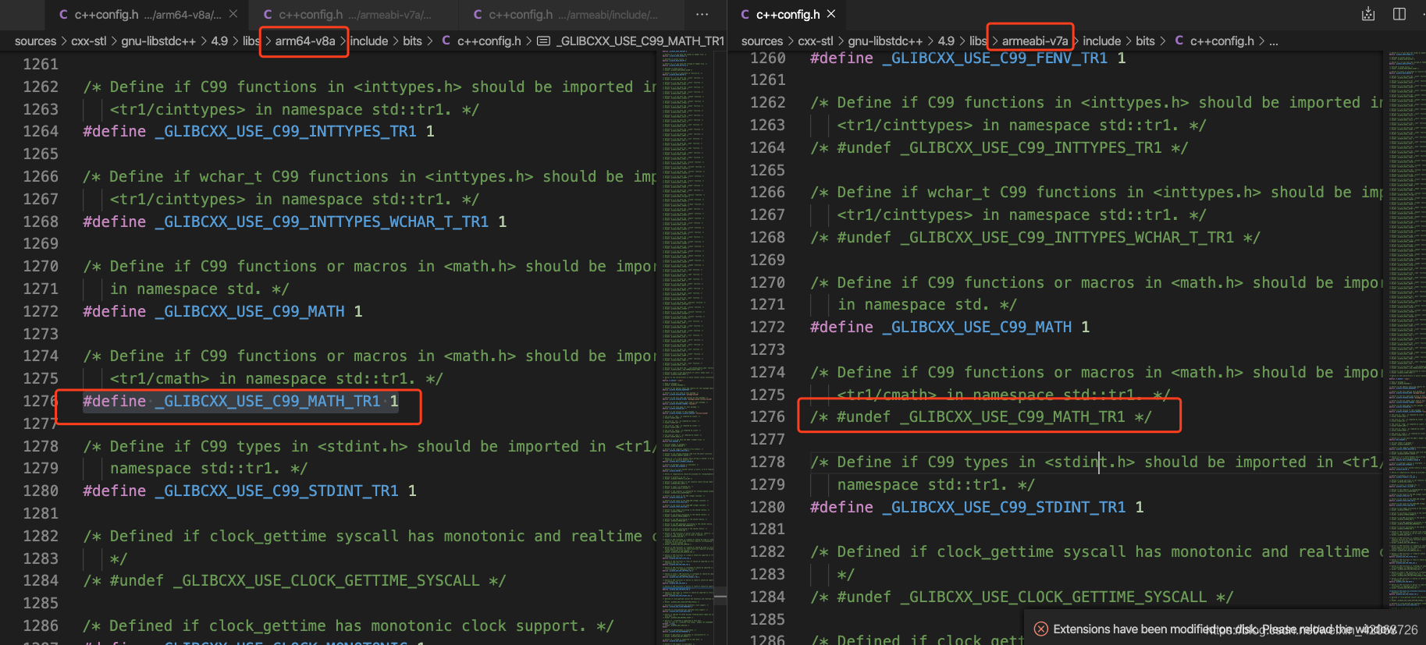This screenshot has height=645, width=1426.
Task: Open c++config.h breadcrumb in right editor
Action: tap(1214, 41)
